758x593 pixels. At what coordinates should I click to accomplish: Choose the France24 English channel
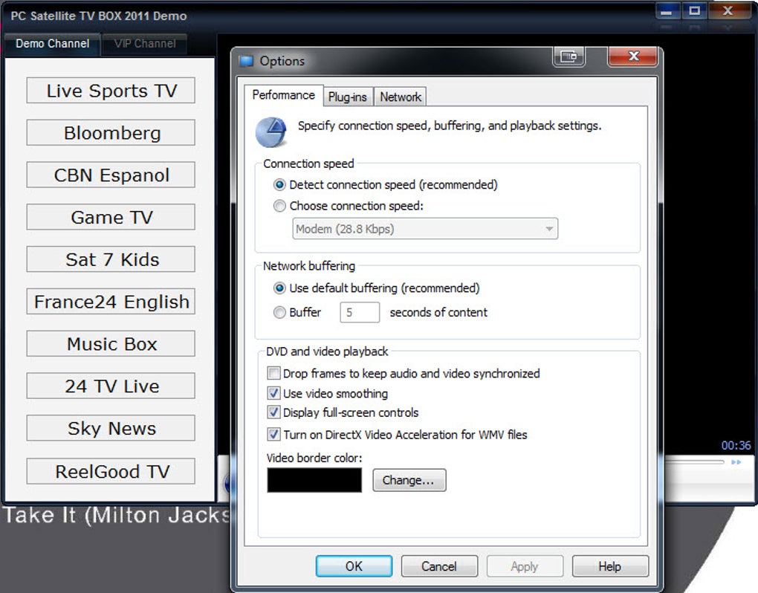tap(111, 301)
